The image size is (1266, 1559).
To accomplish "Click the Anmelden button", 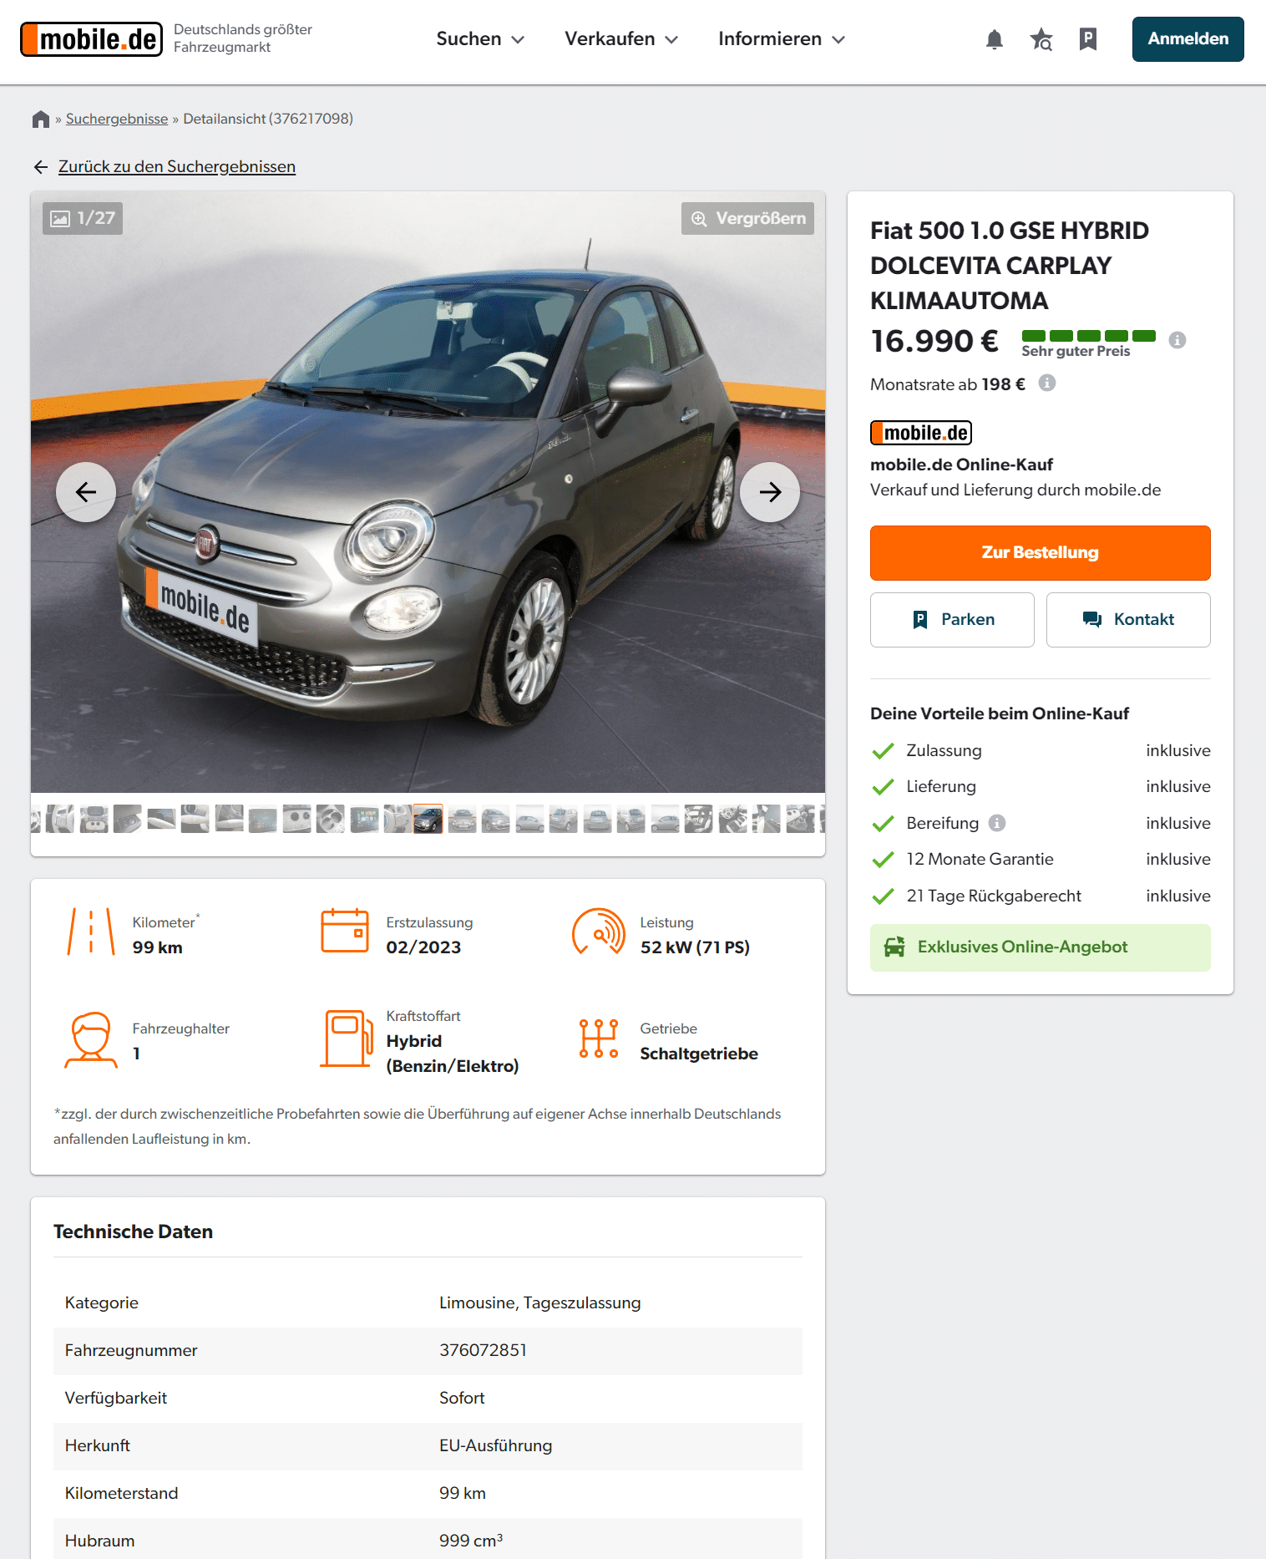I will click(1188, 39).
